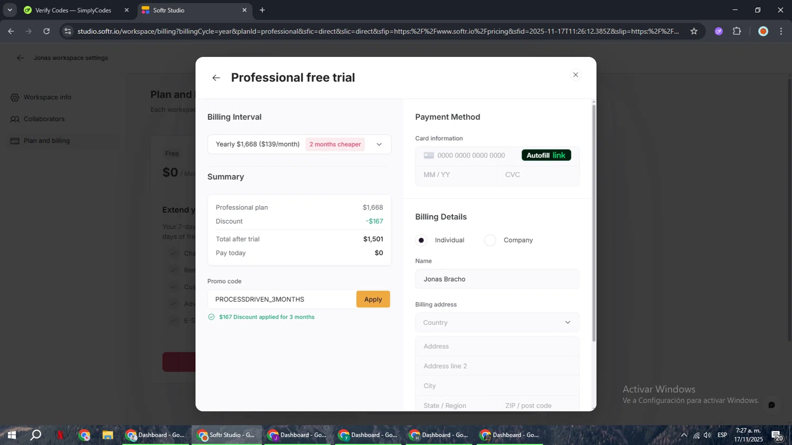The width and height of the screenshot is (792, 445).
Task: Close the Professional free trial dialog
Action: 576,75
